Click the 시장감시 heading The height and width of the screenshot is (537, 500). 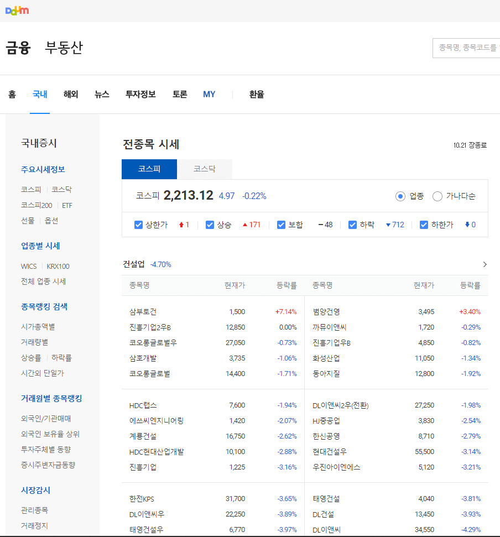[x=35, y=490]
